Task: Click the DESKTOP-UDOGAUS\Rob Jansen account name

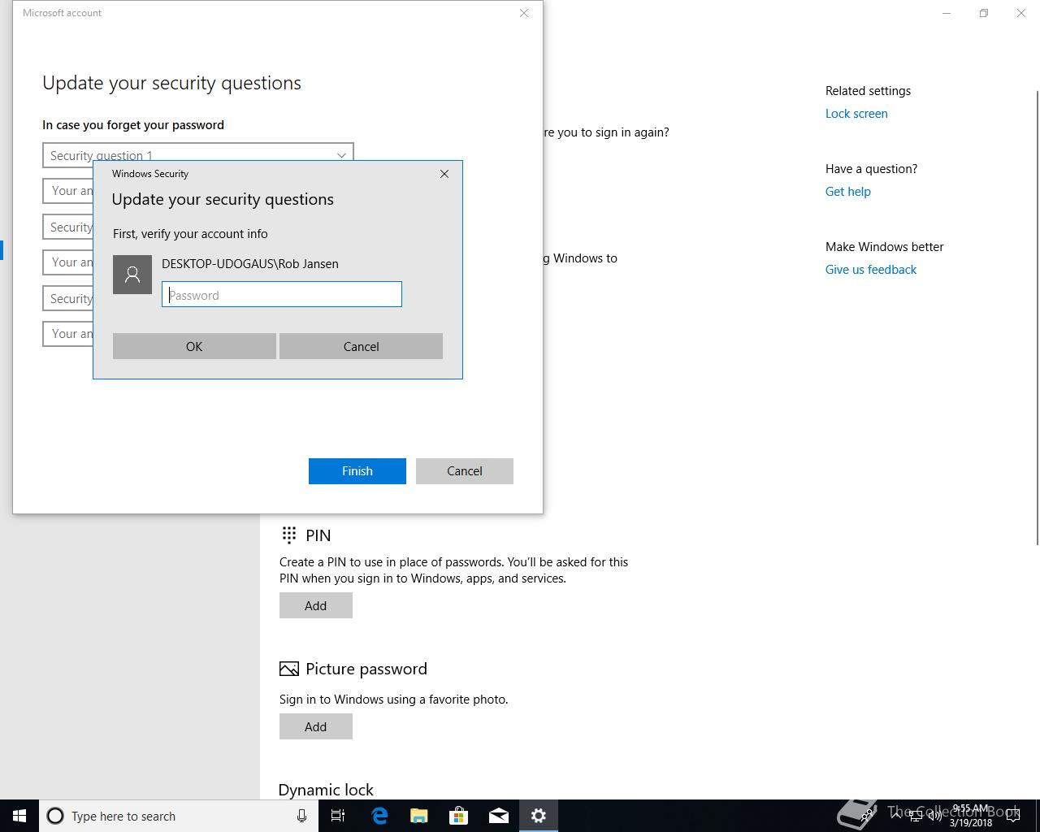Action: pos(250,264)
